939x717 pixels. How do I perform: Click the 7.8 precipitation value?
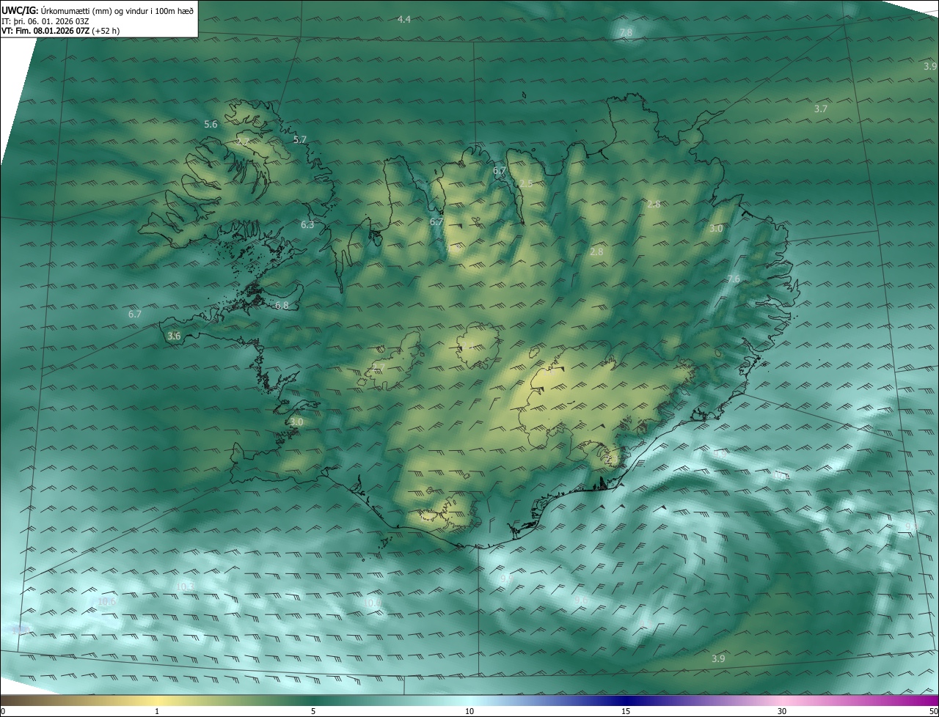pyautogui.click(x=626, y=33)
